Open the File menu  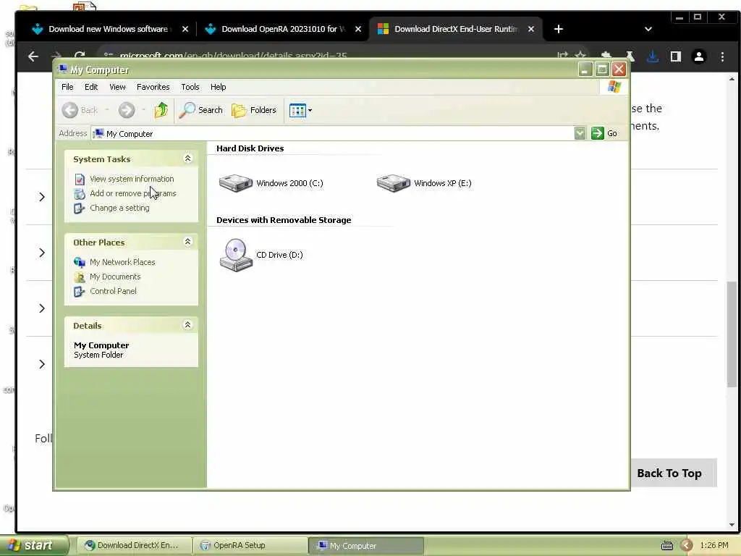(67, 87)
